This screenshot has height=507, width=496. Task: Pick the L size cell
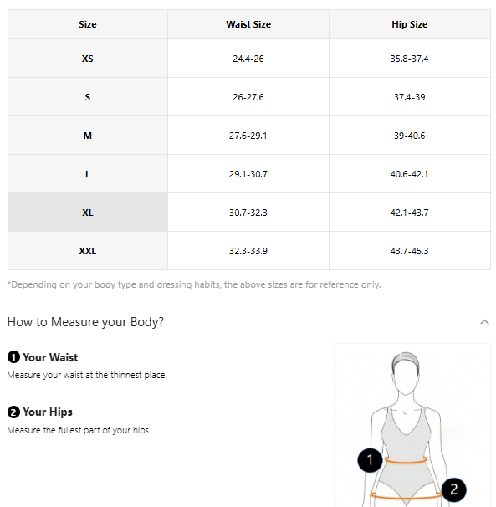pyautogui.click(x=88, y=174)
